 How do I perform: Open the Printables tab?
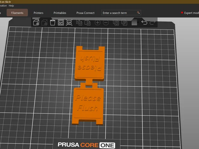(x=60, y=13)
